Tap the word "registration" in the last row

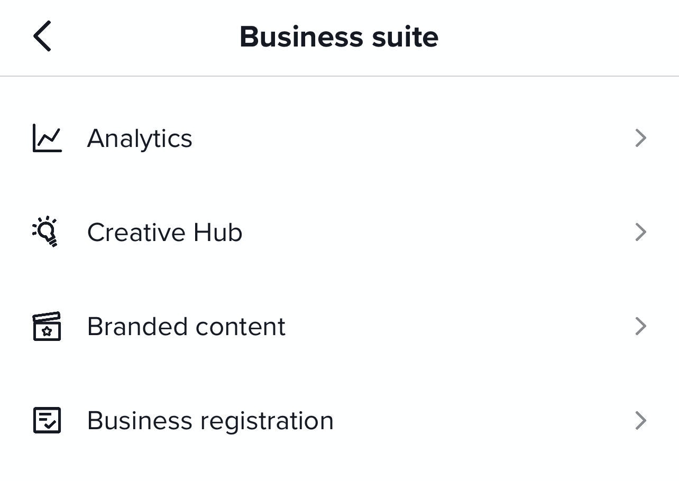267,421
